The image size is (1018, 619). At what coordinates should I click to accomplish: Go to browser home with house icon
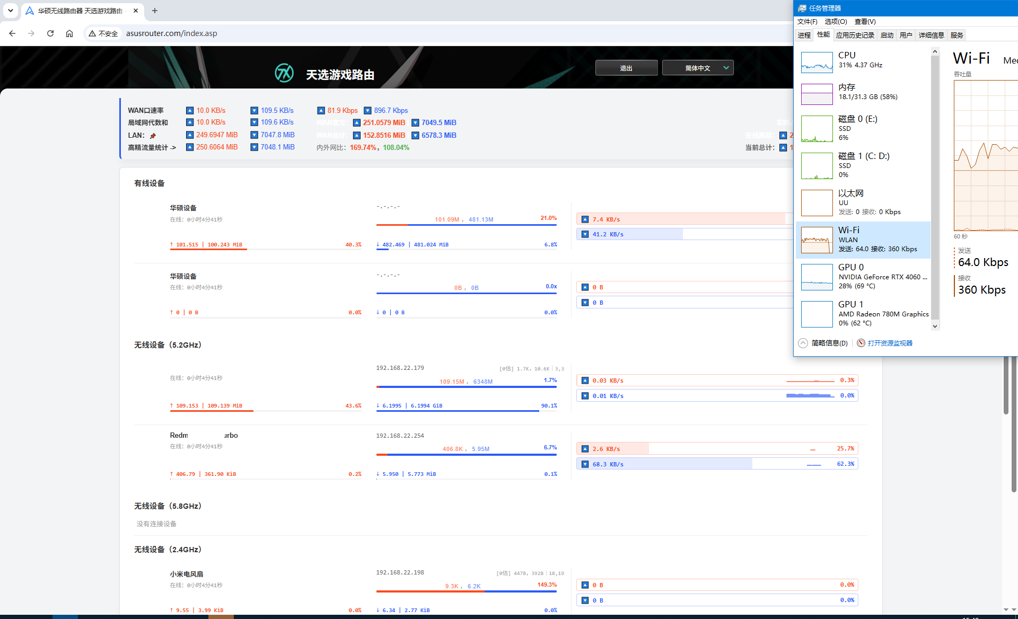[x=69, y=33]
